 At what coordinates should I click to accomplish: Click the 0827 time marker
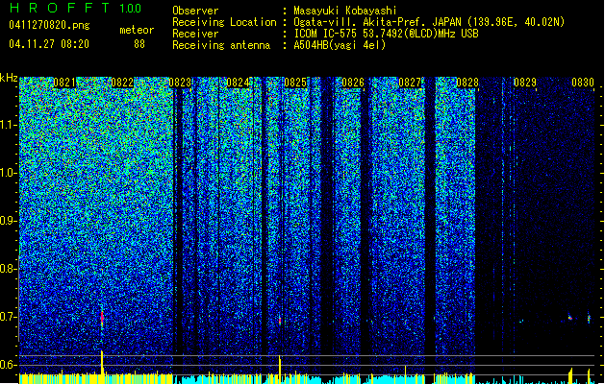coord(410,83)
